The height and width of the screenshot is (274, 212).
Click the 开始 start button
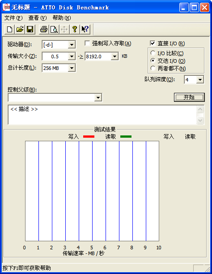(x=189, y=97)
